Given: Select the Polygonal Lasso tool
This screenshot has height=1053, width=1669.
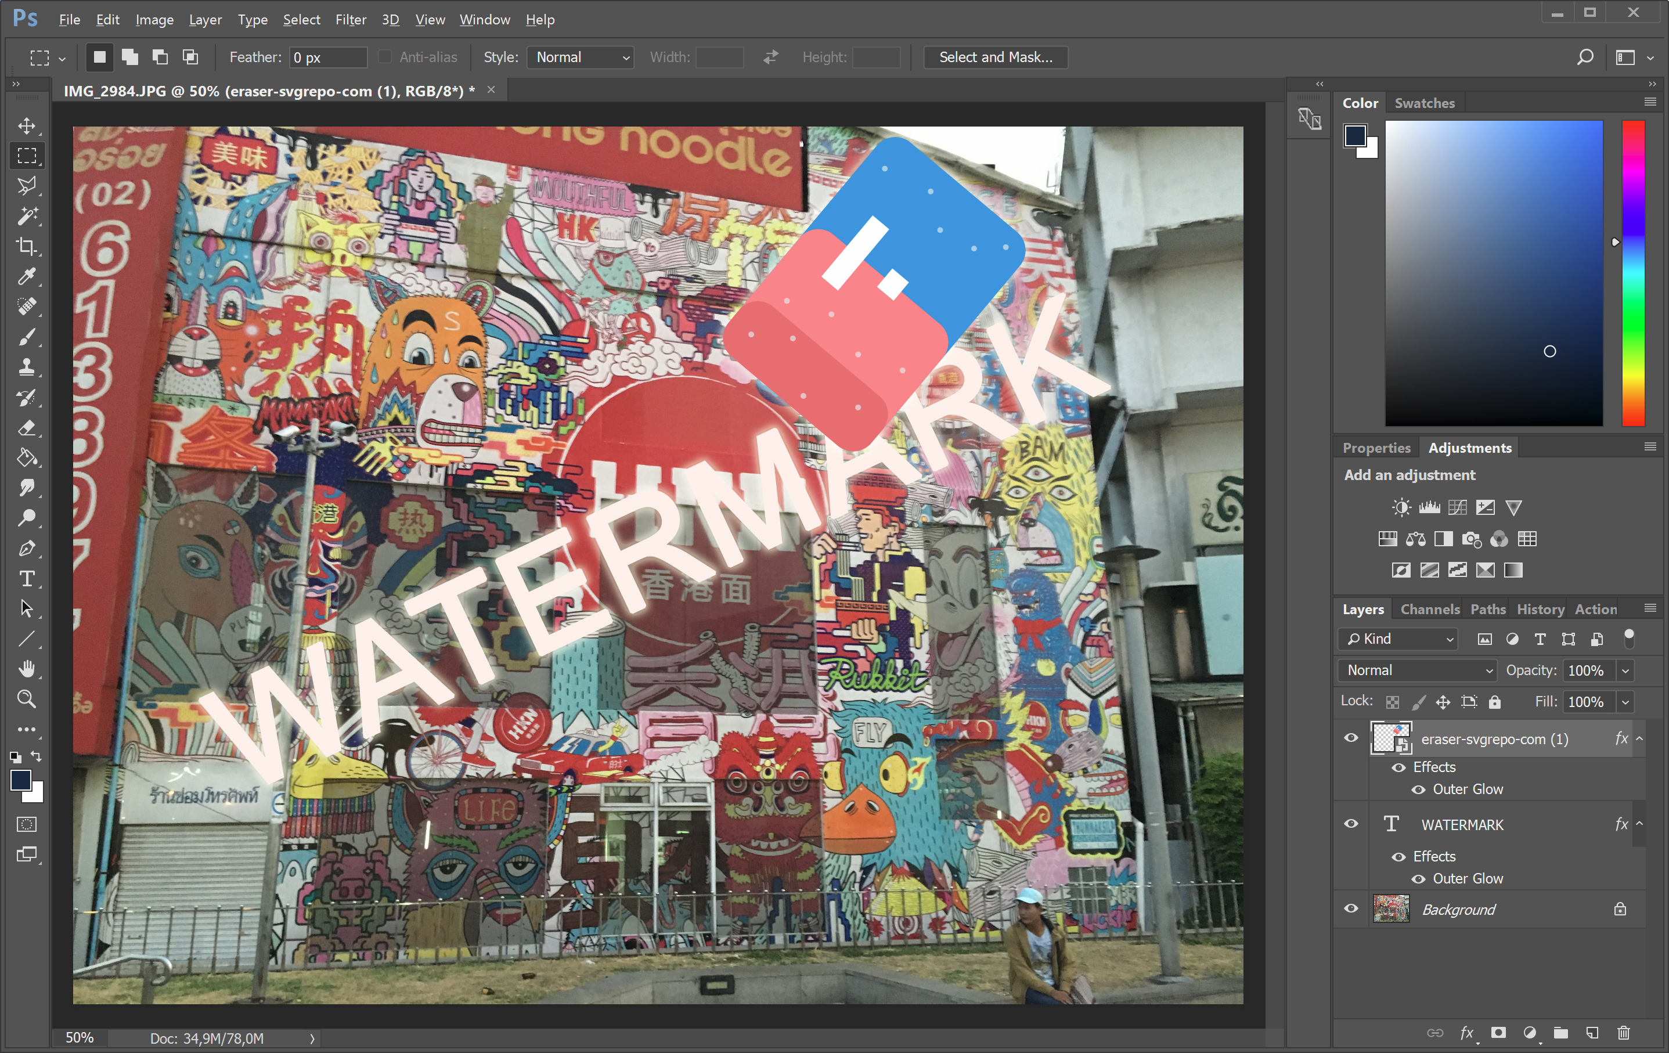Looking at the screenshot, I should [x=27, y=186].
